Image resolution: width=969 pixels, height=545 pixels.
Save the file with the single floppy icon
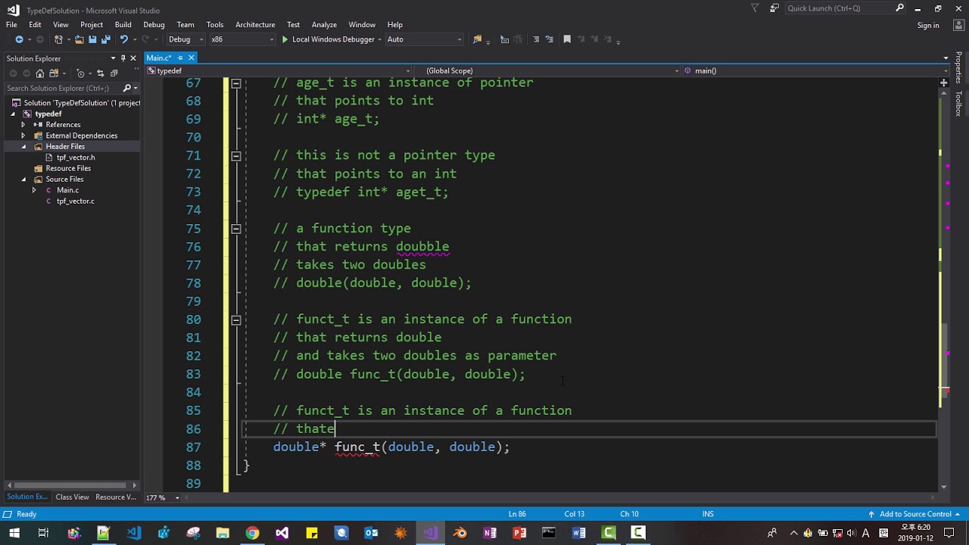pyautogui.click(x=92, y=39)
